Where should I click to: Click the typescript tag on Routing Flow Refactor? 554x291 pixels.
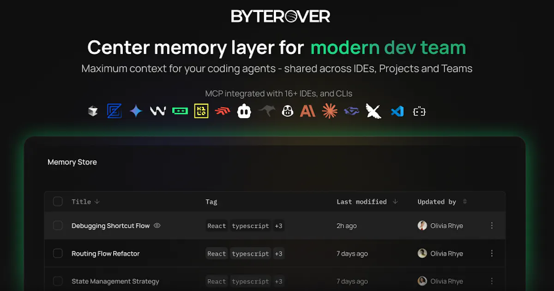pos(250,254)
